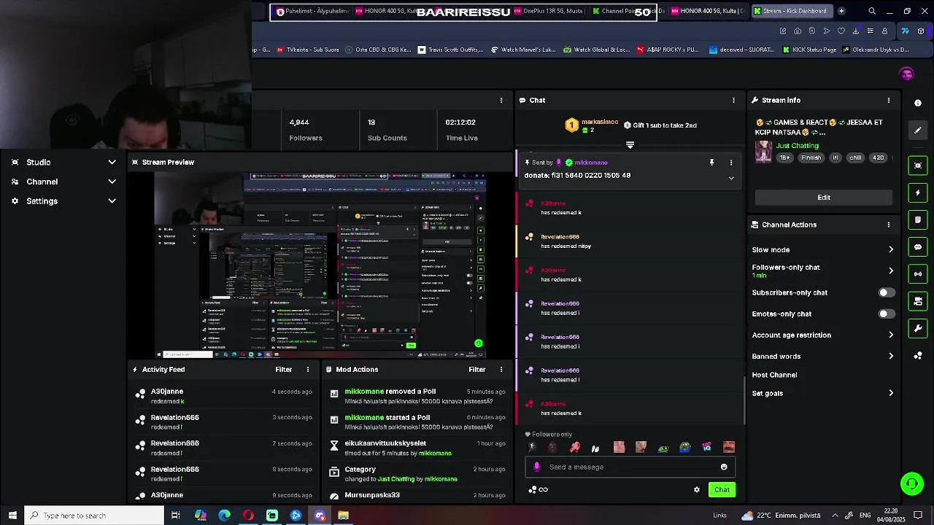Open the KICK Status Page bookmark
934x525 pixels.
pos(809,50)
